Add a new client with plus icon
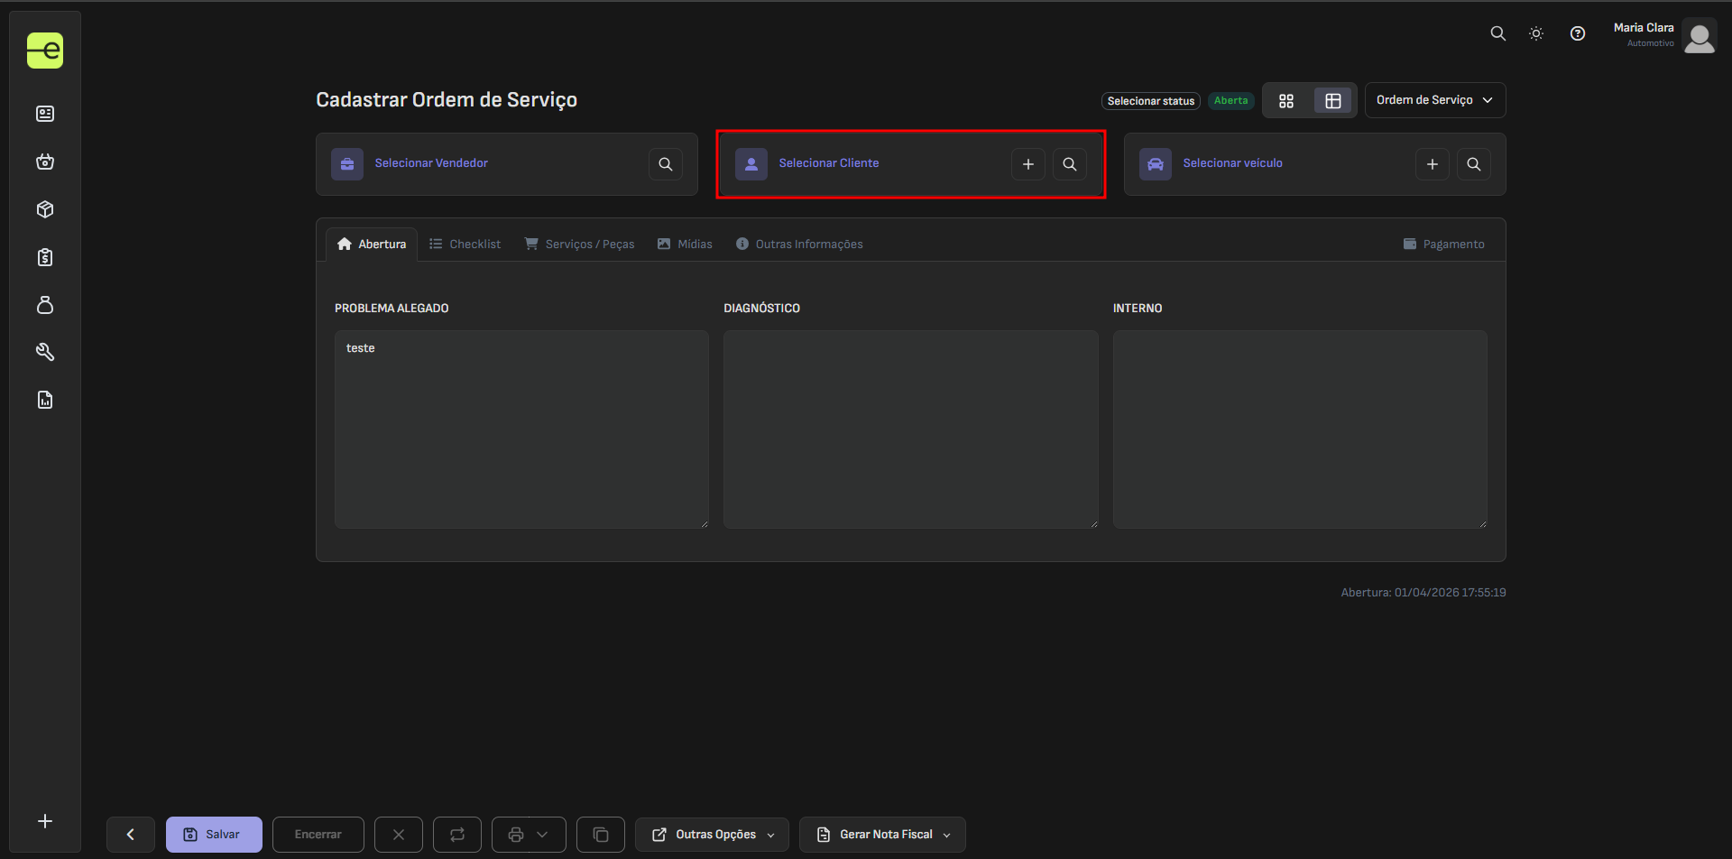This screenshot has height=859, width=1732. tap(1027, 164)
